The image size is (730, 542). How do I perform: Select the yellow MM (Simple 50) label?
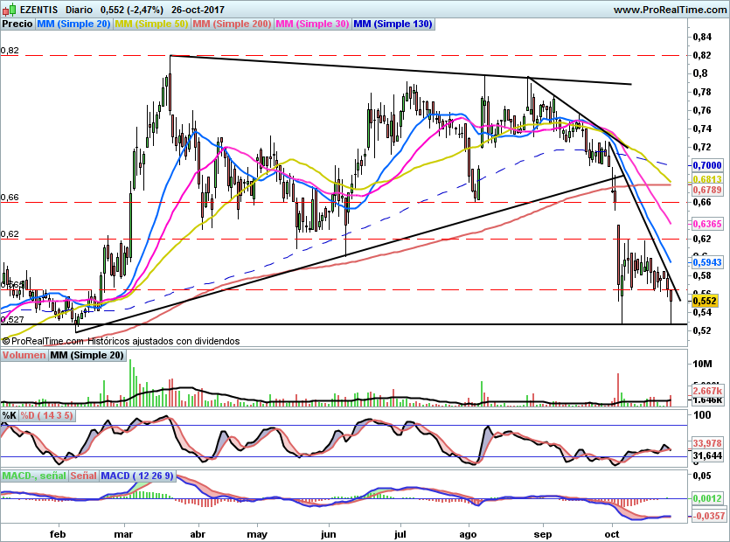coord(151,24)
